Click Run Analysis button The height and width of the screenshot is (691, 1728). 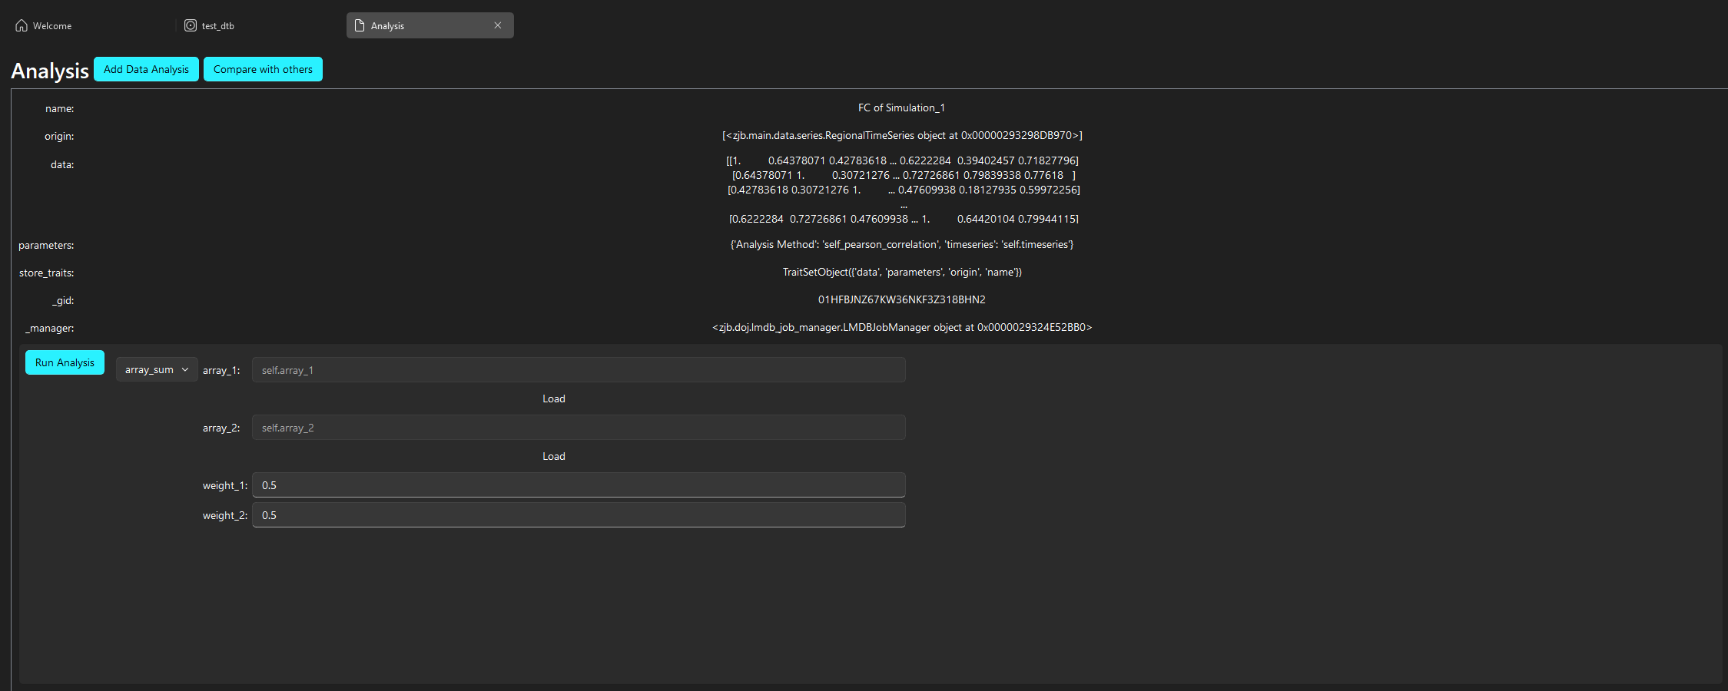[65, 362]
